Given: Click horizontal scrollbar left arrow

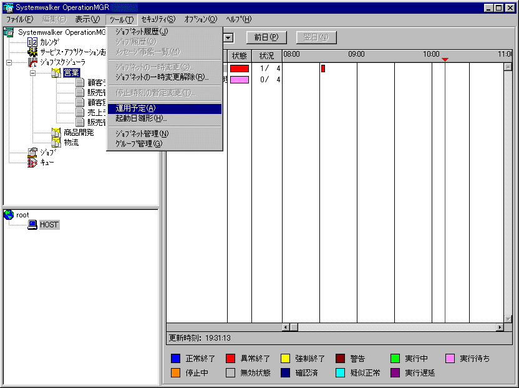Looking at the screenshot, I should click(x=286, y=327).
